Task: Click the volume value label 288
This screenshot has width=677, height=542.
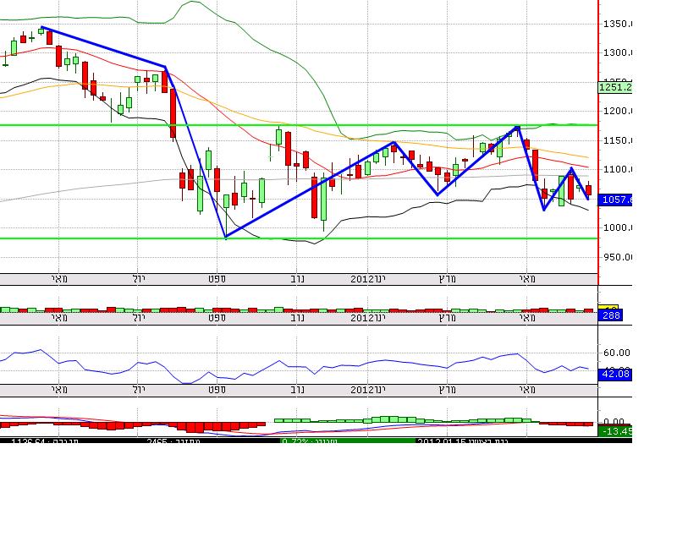Action: point(610,315)
